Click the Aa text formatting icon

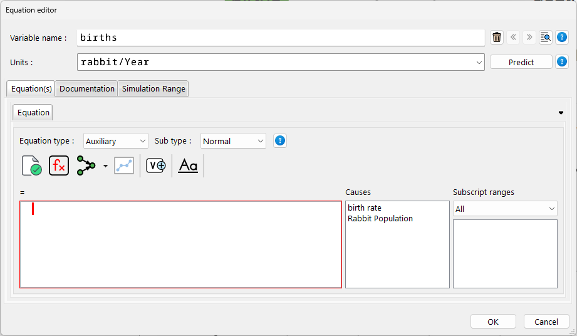188,165
